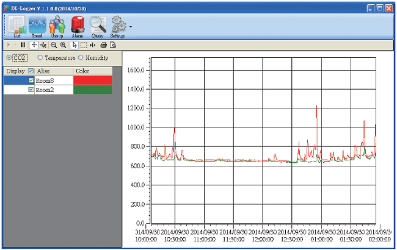Image resolution: width=397 pixels, height=250 pixels.
Task: Select the Temperature radio button
Action: (40, 58)
